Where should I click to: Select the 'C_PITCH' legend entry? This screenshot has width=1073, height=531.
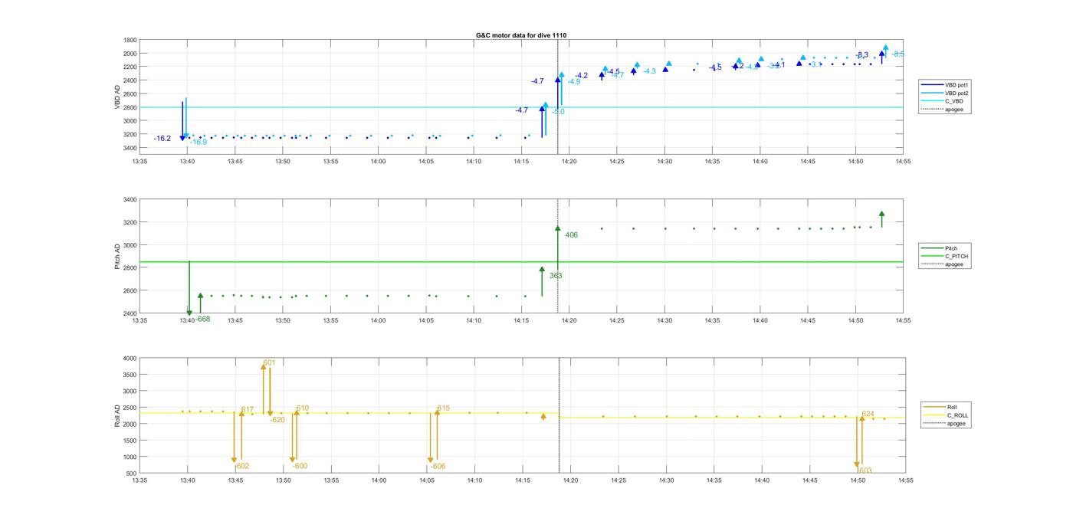pyautogui.click(x=947, y=257)
